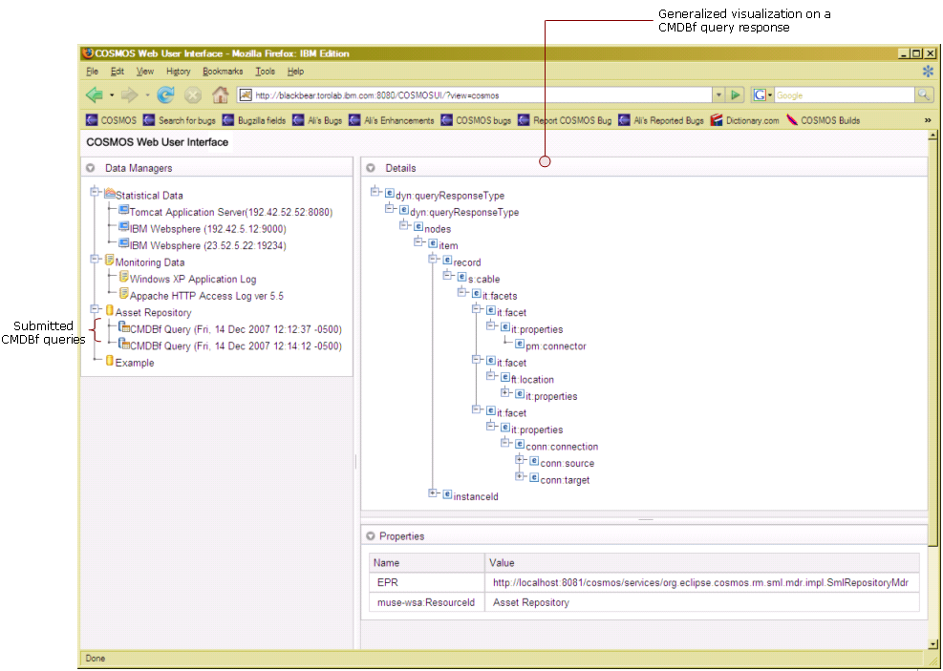Click the Stop loading icon
Image resolution: width=943 pixels, height=671 pixels.
(x=192, y=94)
